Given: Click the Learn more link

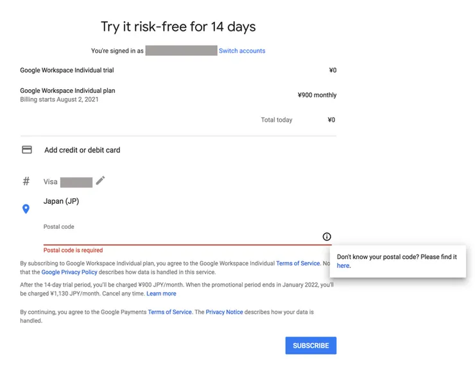Looking at the screenshot, I should click(x=161, y=294).
